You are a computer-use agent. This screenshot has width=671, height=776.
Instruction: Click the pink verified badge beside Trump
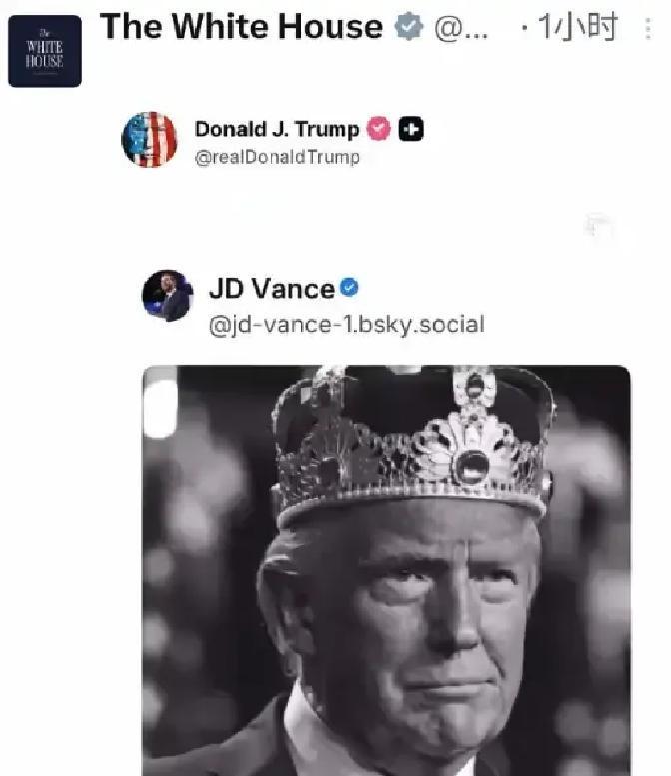tap(379, 129)
